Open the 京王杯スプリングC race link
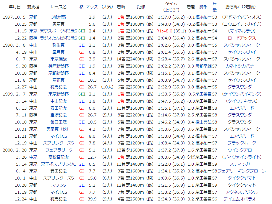The width and height of the screenshot is (272, 204). tap(59, 164)
